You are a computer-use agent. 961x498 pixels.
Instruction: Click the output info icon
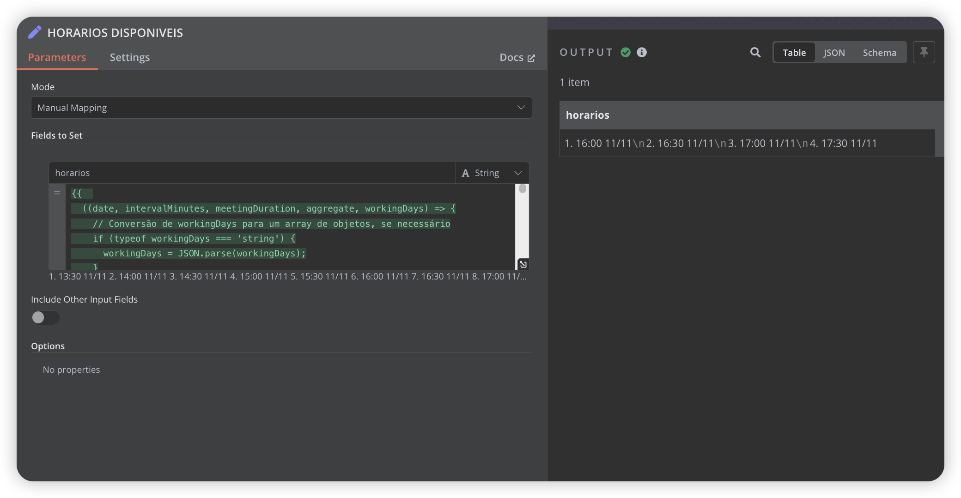pyautogui.click(x=642, y=52)
